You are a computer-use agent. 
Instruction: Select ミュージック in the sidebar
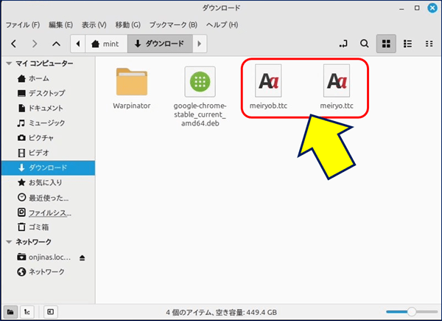(x=48, y=123)
